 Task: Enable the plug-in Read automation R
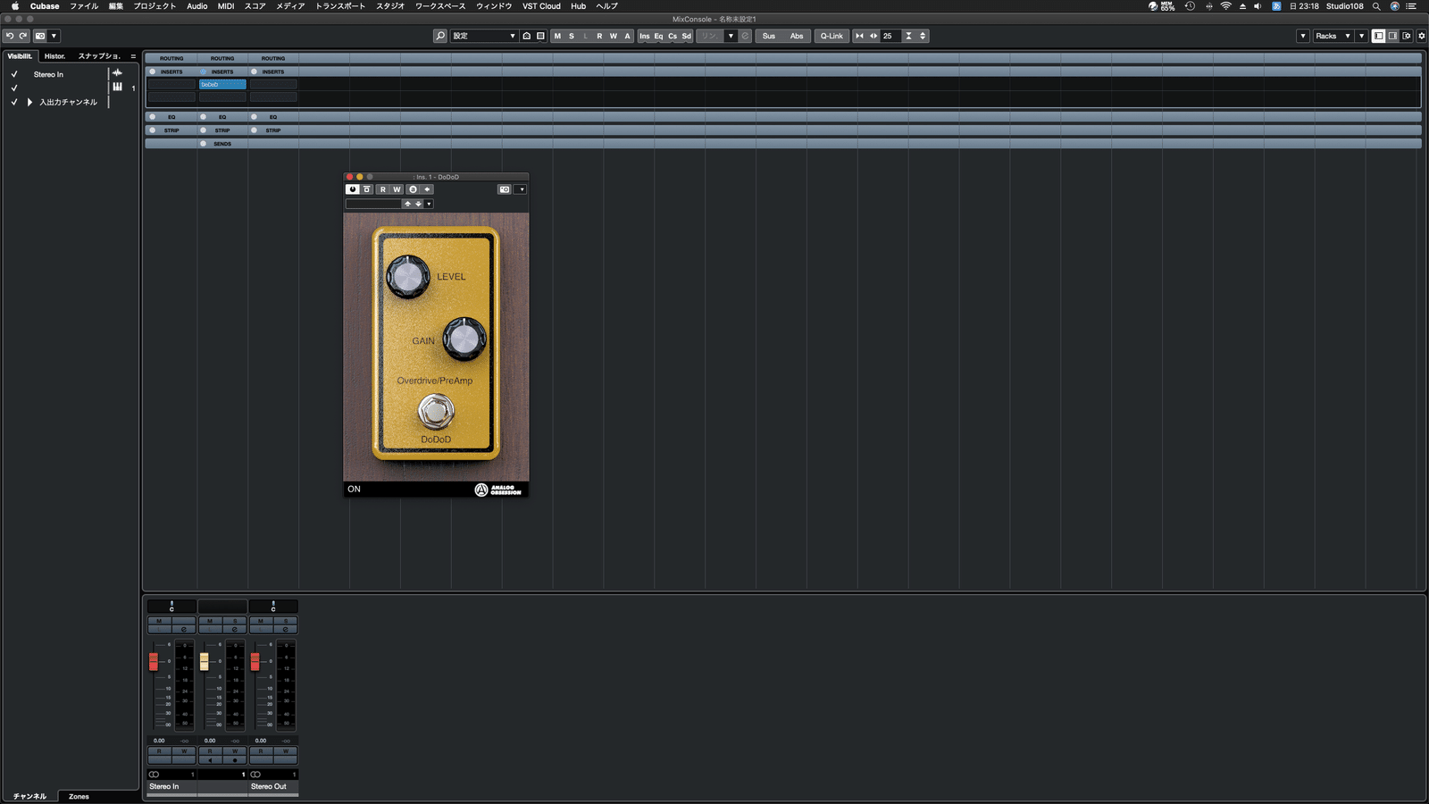(x=383, y=189)
